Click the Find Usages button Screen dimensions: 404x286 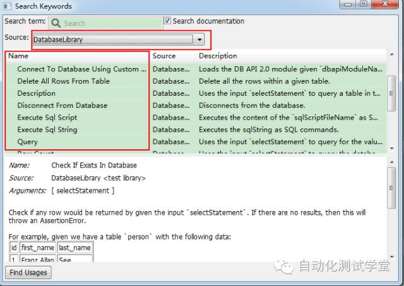(x=28, y=272)
